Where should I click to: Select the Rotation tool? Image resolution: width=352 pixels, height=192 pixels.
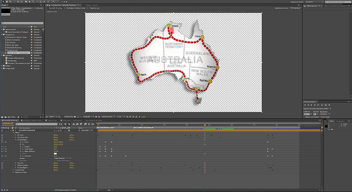[x=15, y=1]
